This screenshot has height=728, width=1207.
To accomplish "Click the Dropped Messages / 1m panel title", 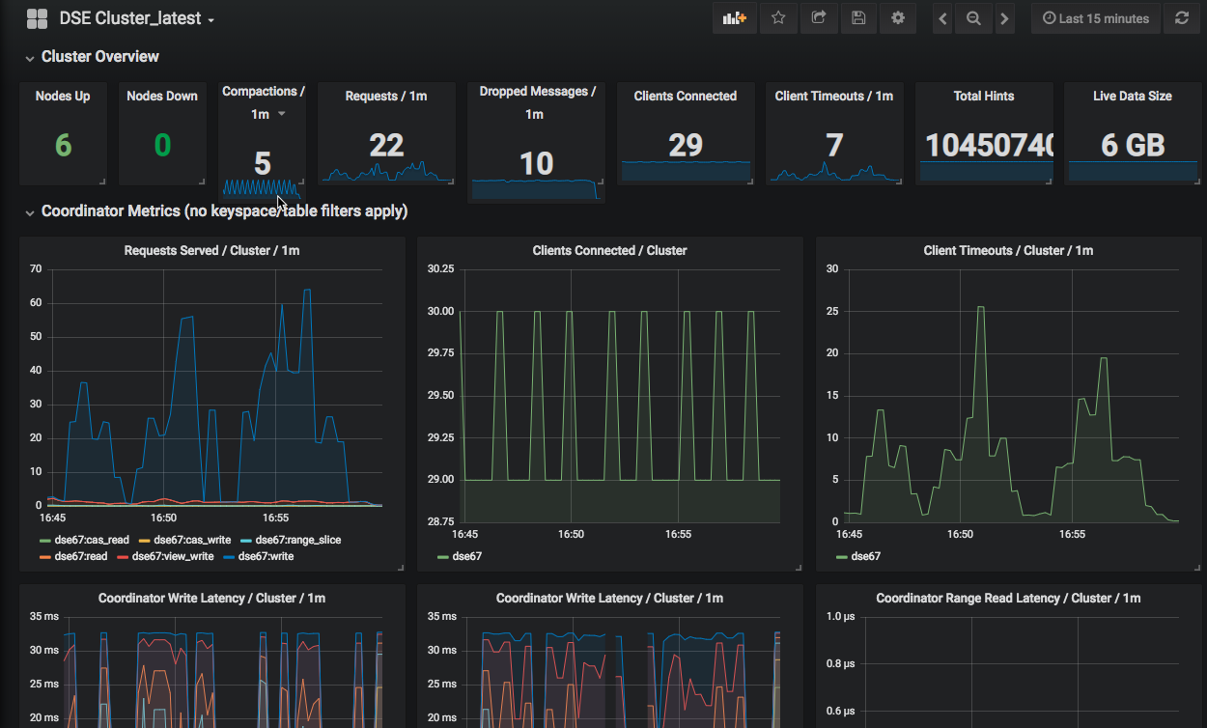I will pos(537,102).
